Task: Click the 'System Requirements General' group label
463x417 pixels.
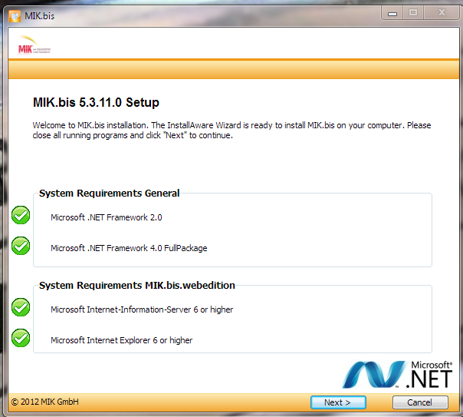Action: point(110,193)
